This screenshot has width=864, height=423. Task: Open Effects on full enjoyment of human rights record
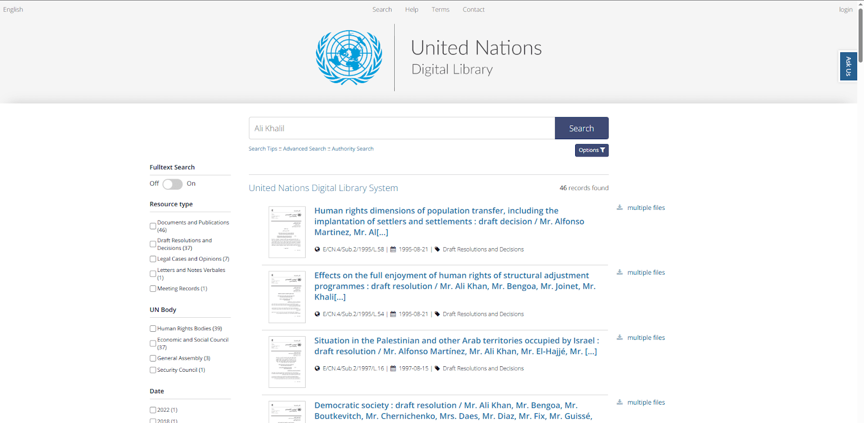(455, 286)
